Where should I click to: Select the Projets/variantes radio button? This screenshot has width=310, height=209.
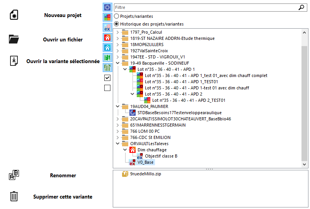(x=117, y=16)
